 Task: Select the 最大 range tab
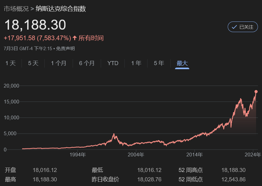(x=182, y=63)
